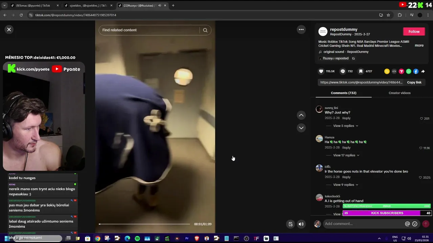Seek in video progress bar

(x=144, y=224)
